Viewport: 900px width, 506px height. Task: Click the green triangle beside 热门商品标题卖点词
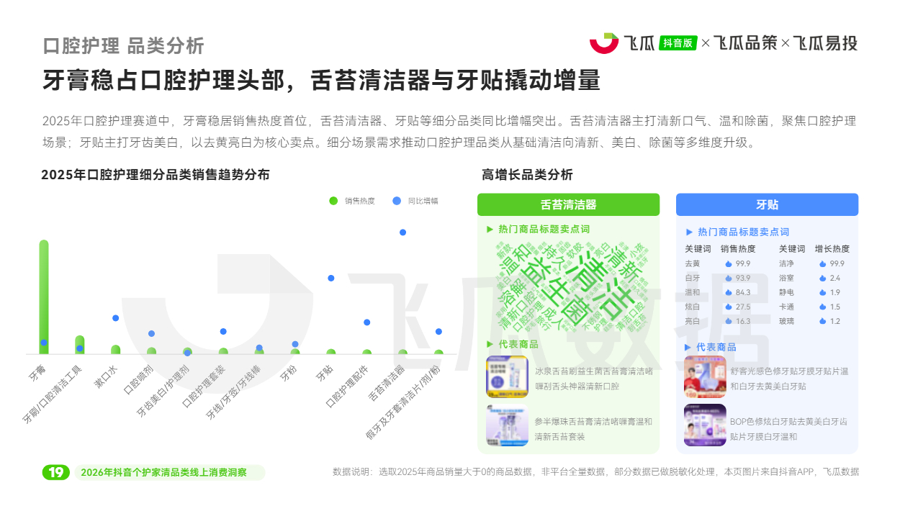tap(490, 229)
